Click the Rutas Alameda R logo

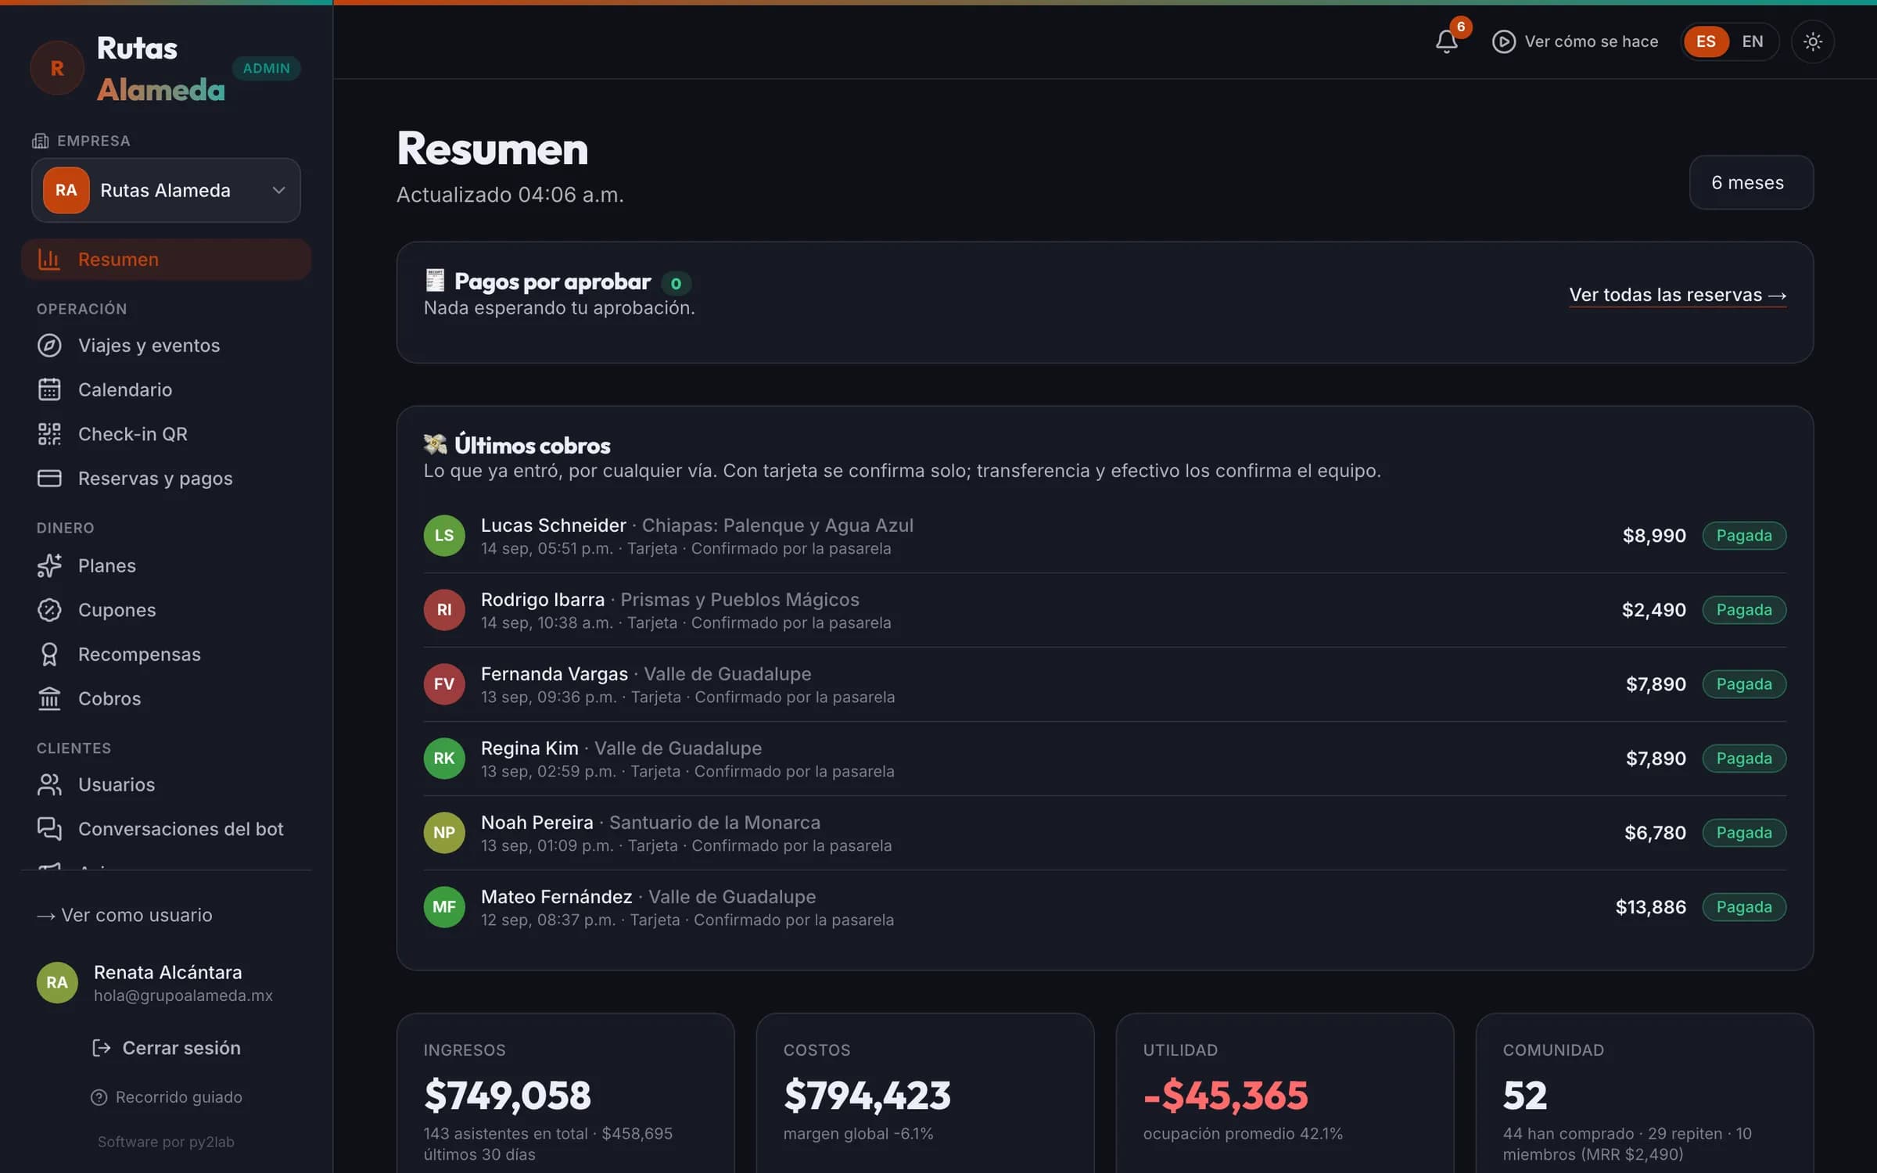click(57, 68)
